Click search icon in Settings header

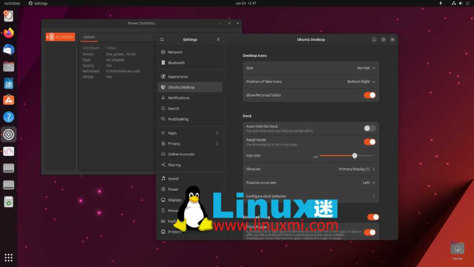pyautogui.click(x=162, y=40)
